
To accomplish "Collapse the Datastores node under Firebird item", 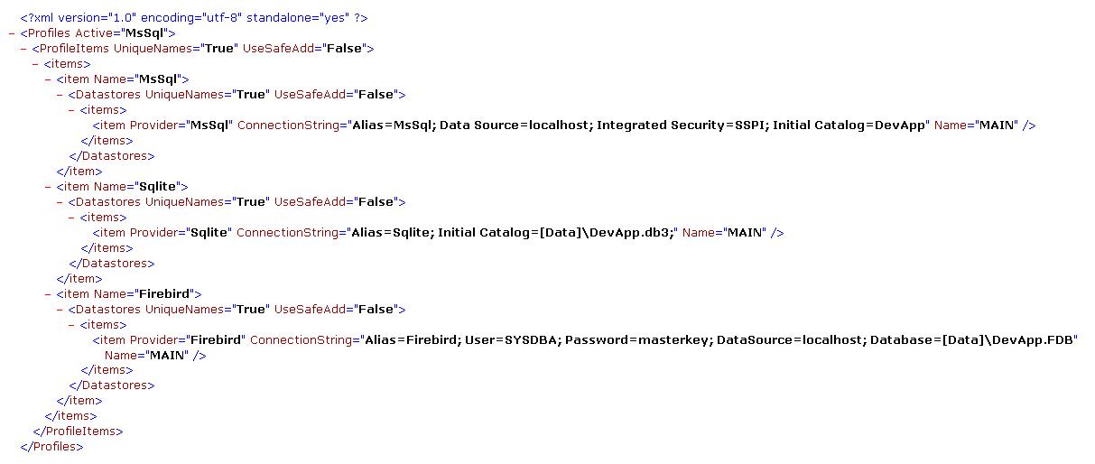I will tap(60, 310).
